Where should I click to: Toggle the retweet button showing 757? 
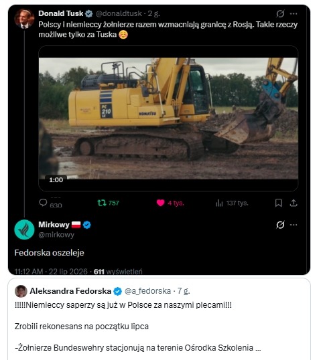click(x=102, y=203)
